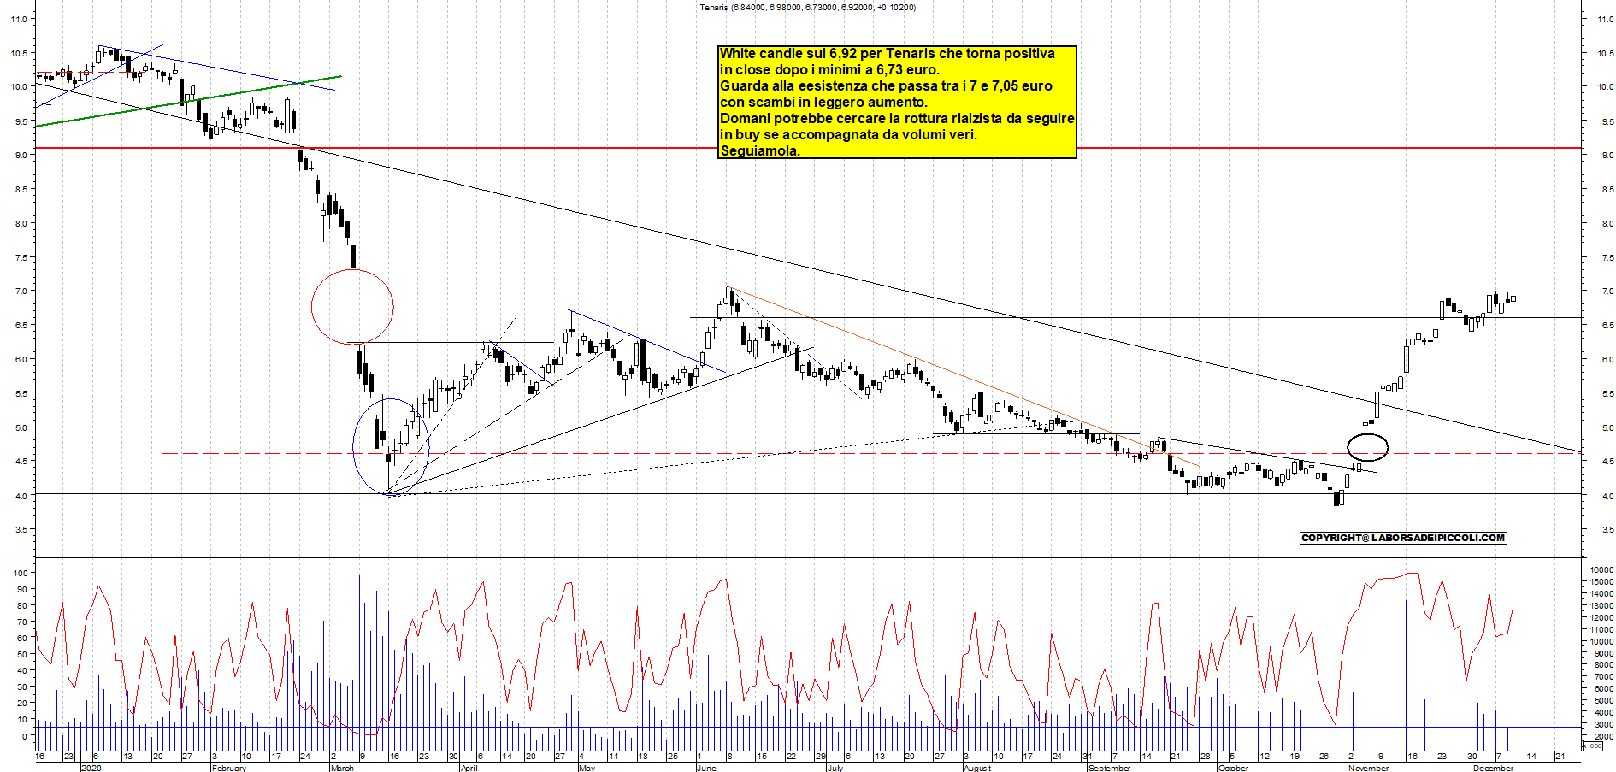Click the '12000' volume scale label
Viewport: 1616px width, 772px height.
tap(1601, 617)
